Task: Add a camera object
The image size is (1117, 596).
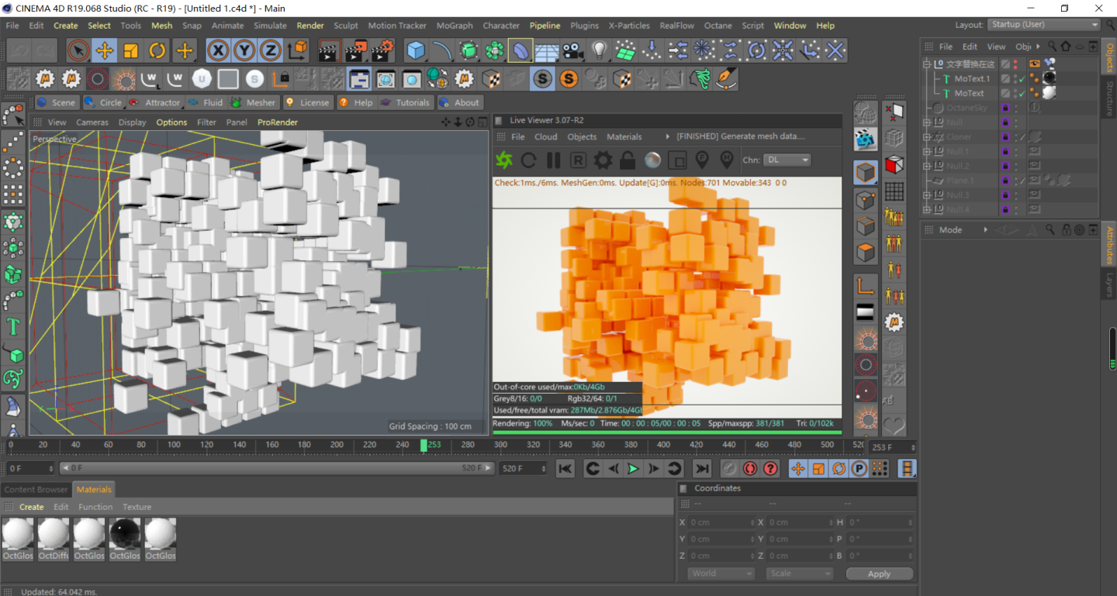Action: [x=572, y=51]
